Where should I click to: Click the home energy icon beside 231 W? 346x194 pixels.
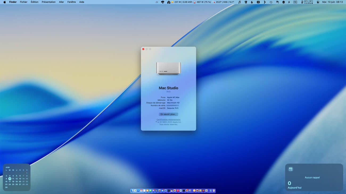pyautogui.click(x=169, y=2)
